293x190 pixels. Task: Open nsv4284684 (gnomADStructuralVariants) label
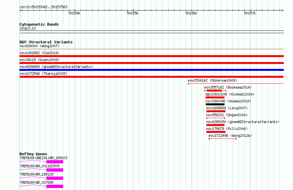pos(56,67)
